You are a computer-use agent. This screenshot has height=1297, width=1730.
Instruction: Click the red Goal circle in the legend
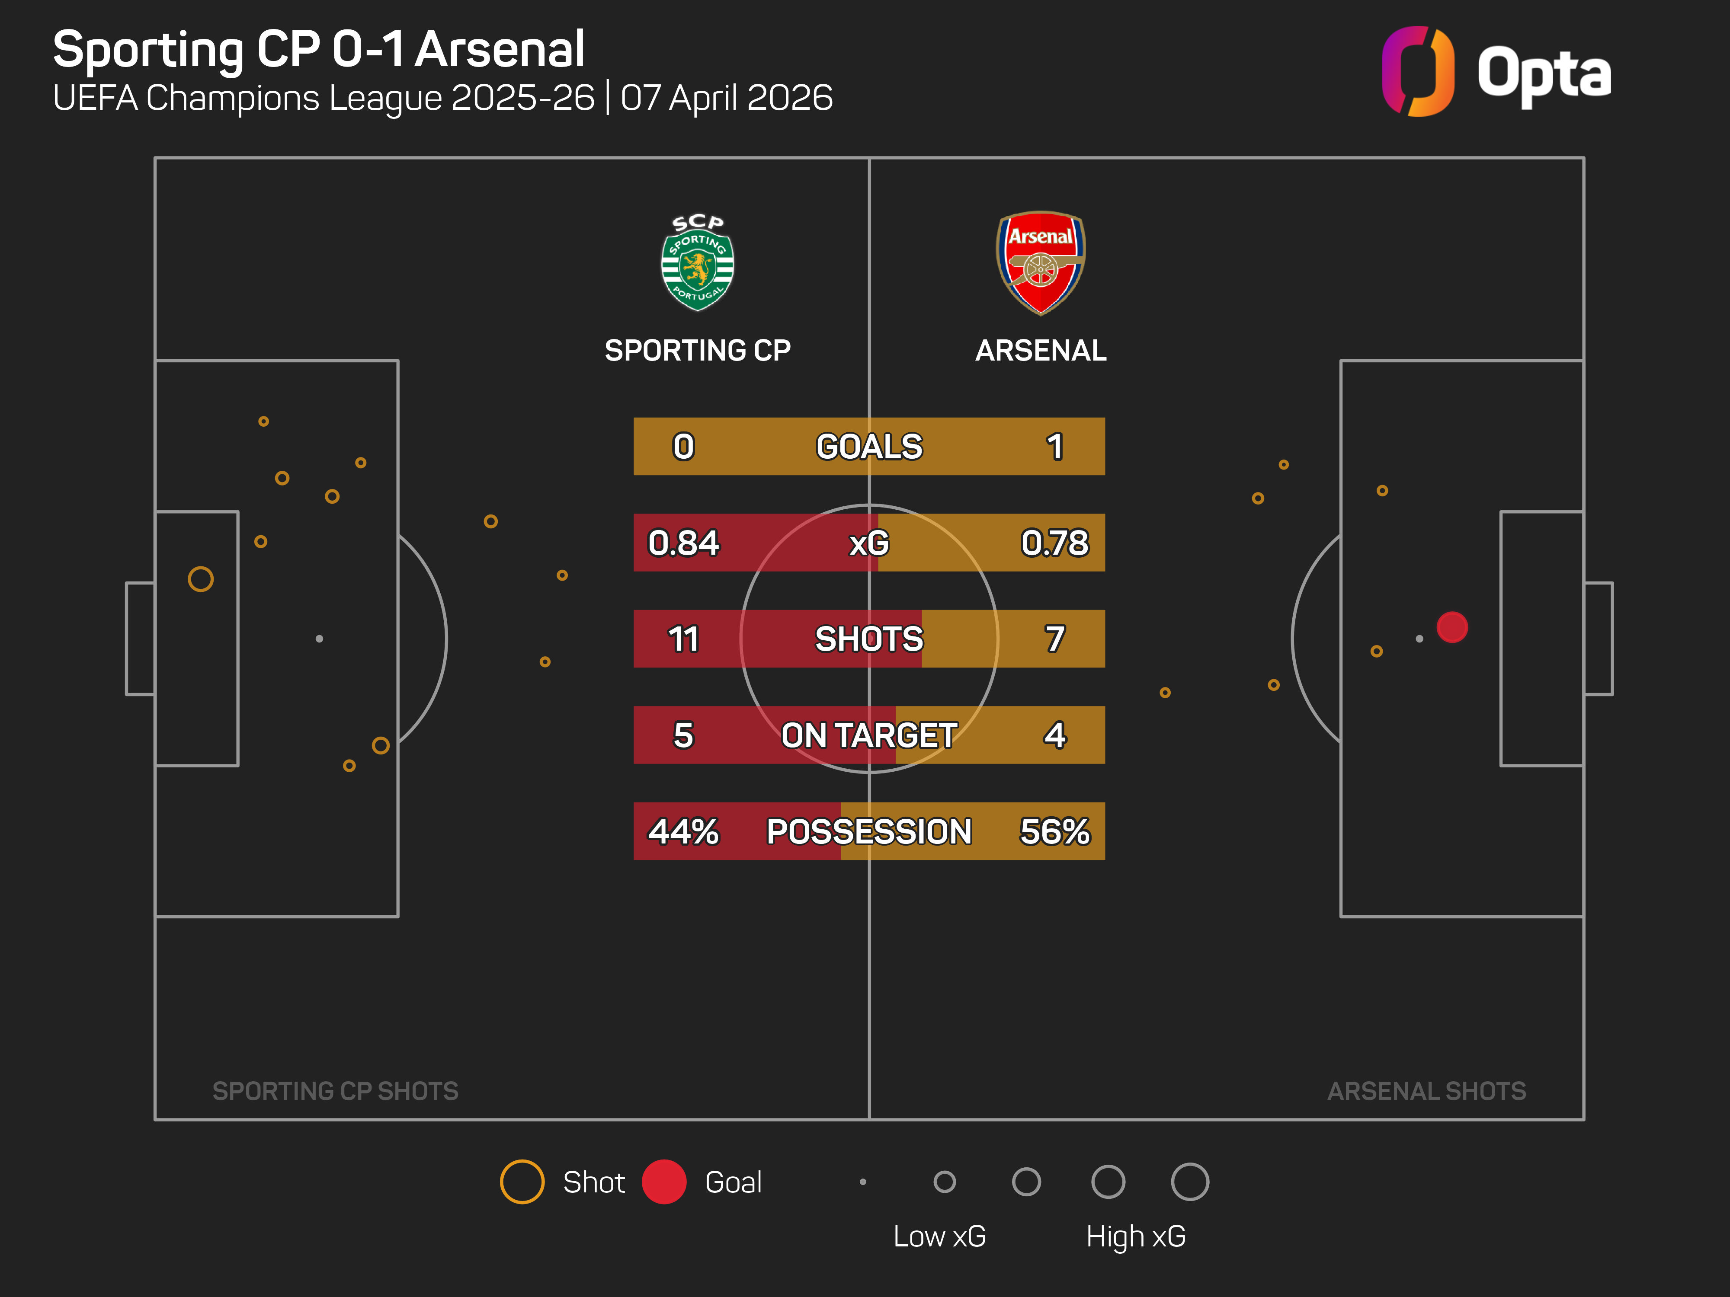pos(663,1181)
